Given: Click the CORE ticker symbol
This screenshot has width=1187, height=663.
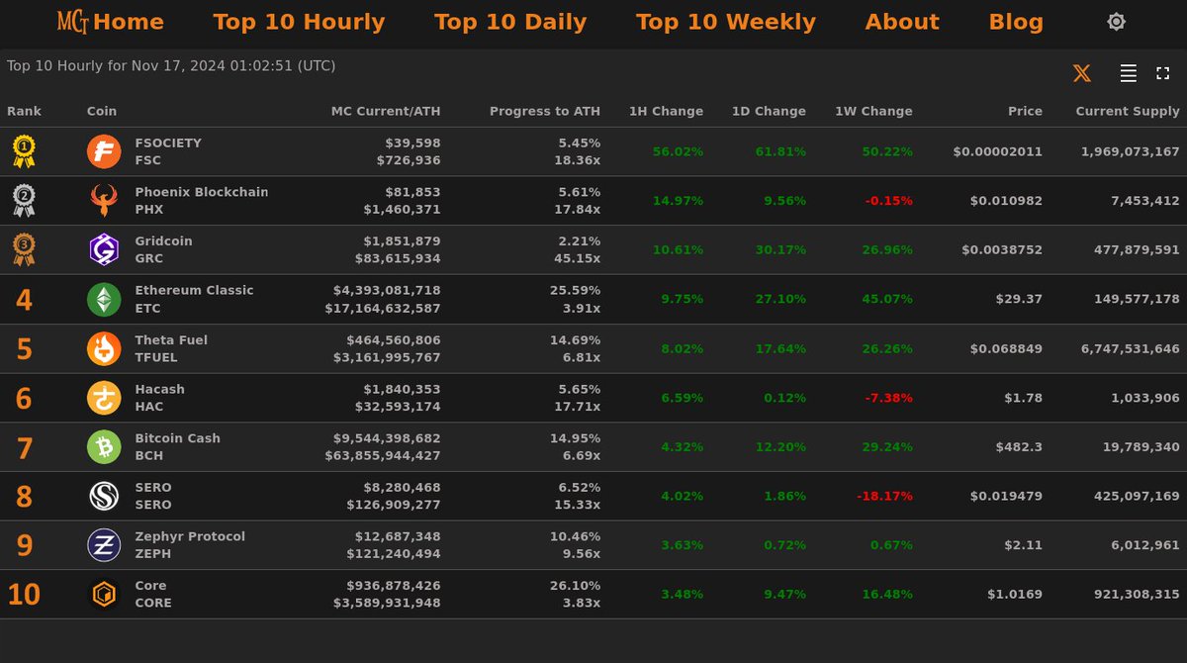Looking at the screenshot, I should (153, 603).
